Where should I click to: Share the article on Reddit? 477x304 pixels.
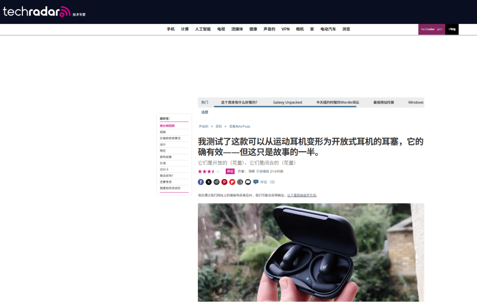pyautogui.click(x=216, y=182)
